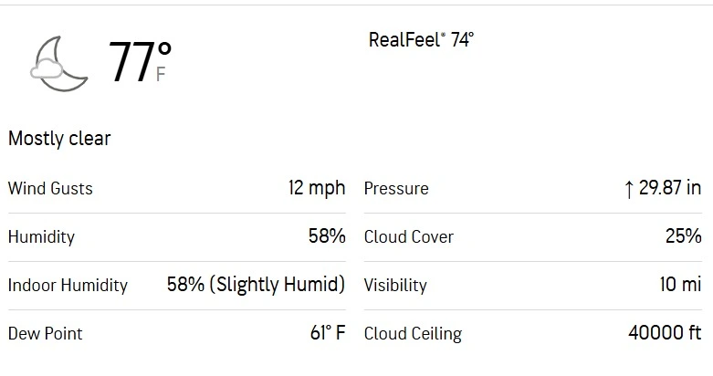Click the moon and cloud weather icon
The width and height of the screenshot is (713, 376).
[58, 64]
